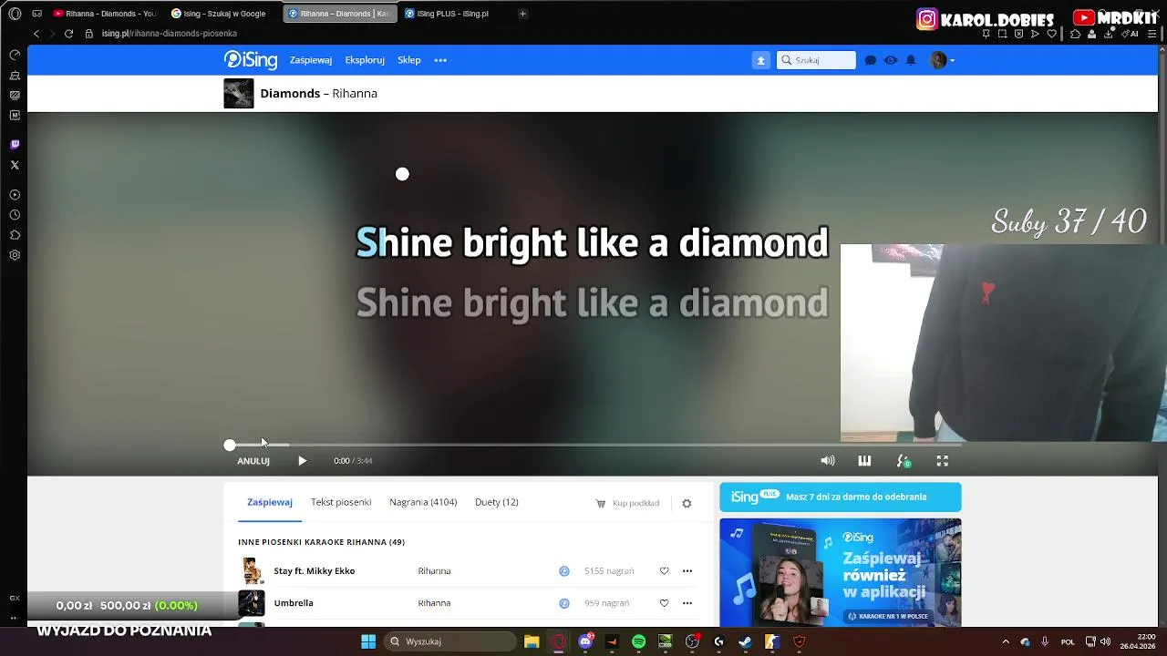Viewport: 1167px width, 656px height.
Task: Click the Opera menu logo top-left
Action: tap(15, 14)
